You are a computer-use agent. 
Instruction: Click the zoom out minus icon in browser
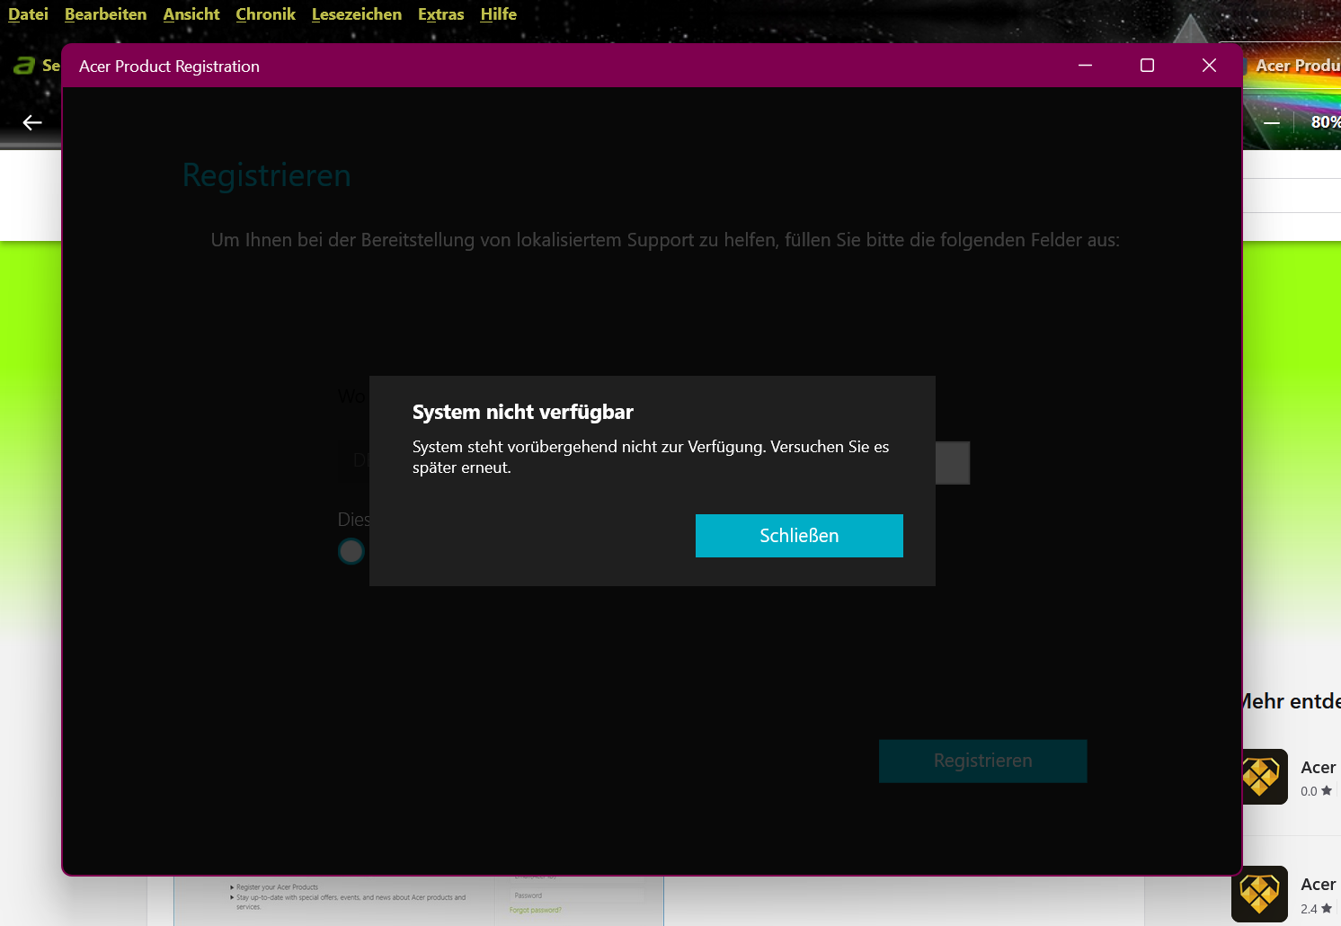coord(1272,122)
